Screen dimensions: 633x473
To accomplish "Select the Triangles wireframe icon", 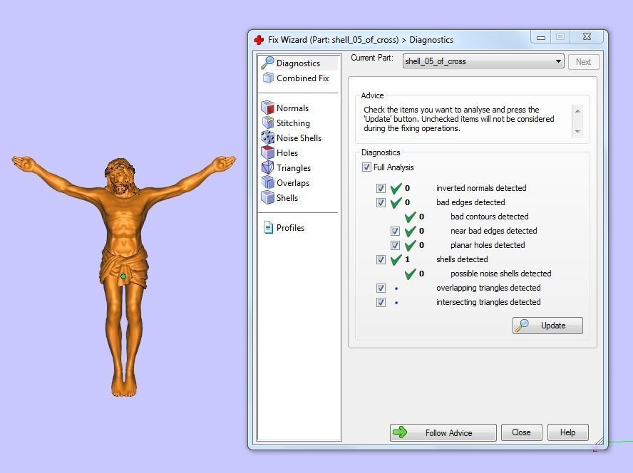I will (x=267, y=167).
